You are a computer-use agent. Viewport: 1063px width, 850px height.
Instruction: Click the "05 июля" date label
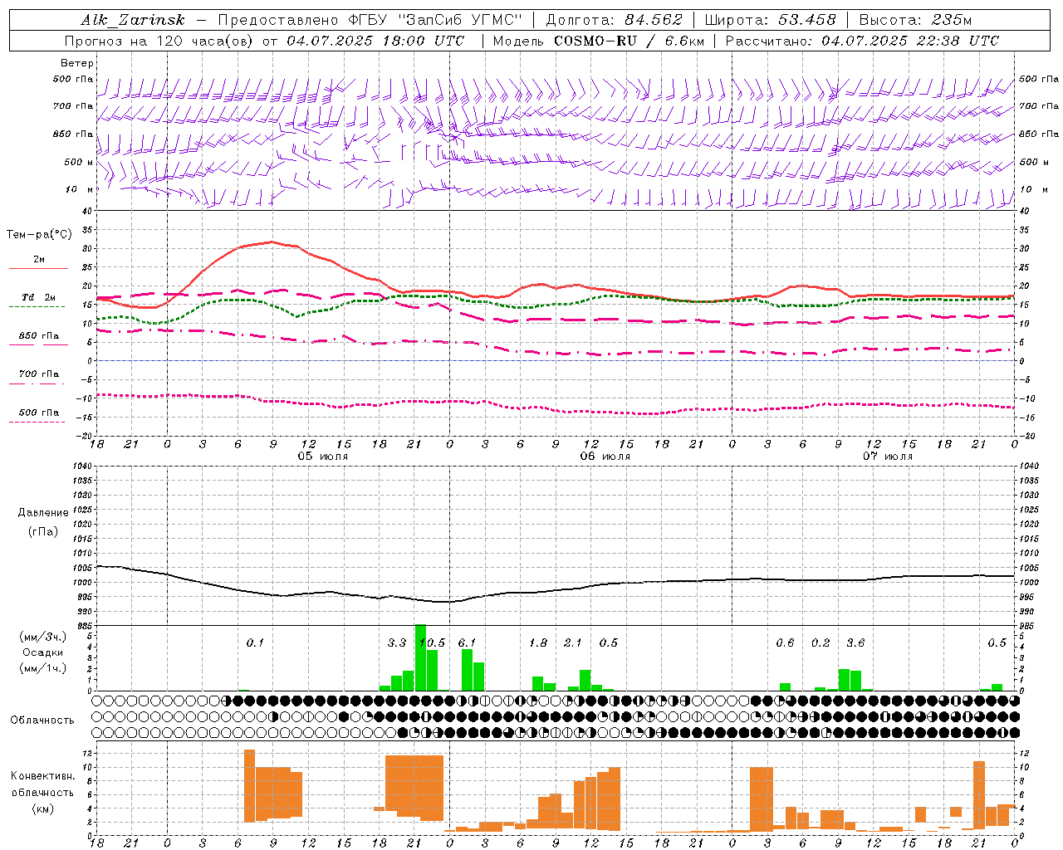(323, 457)
